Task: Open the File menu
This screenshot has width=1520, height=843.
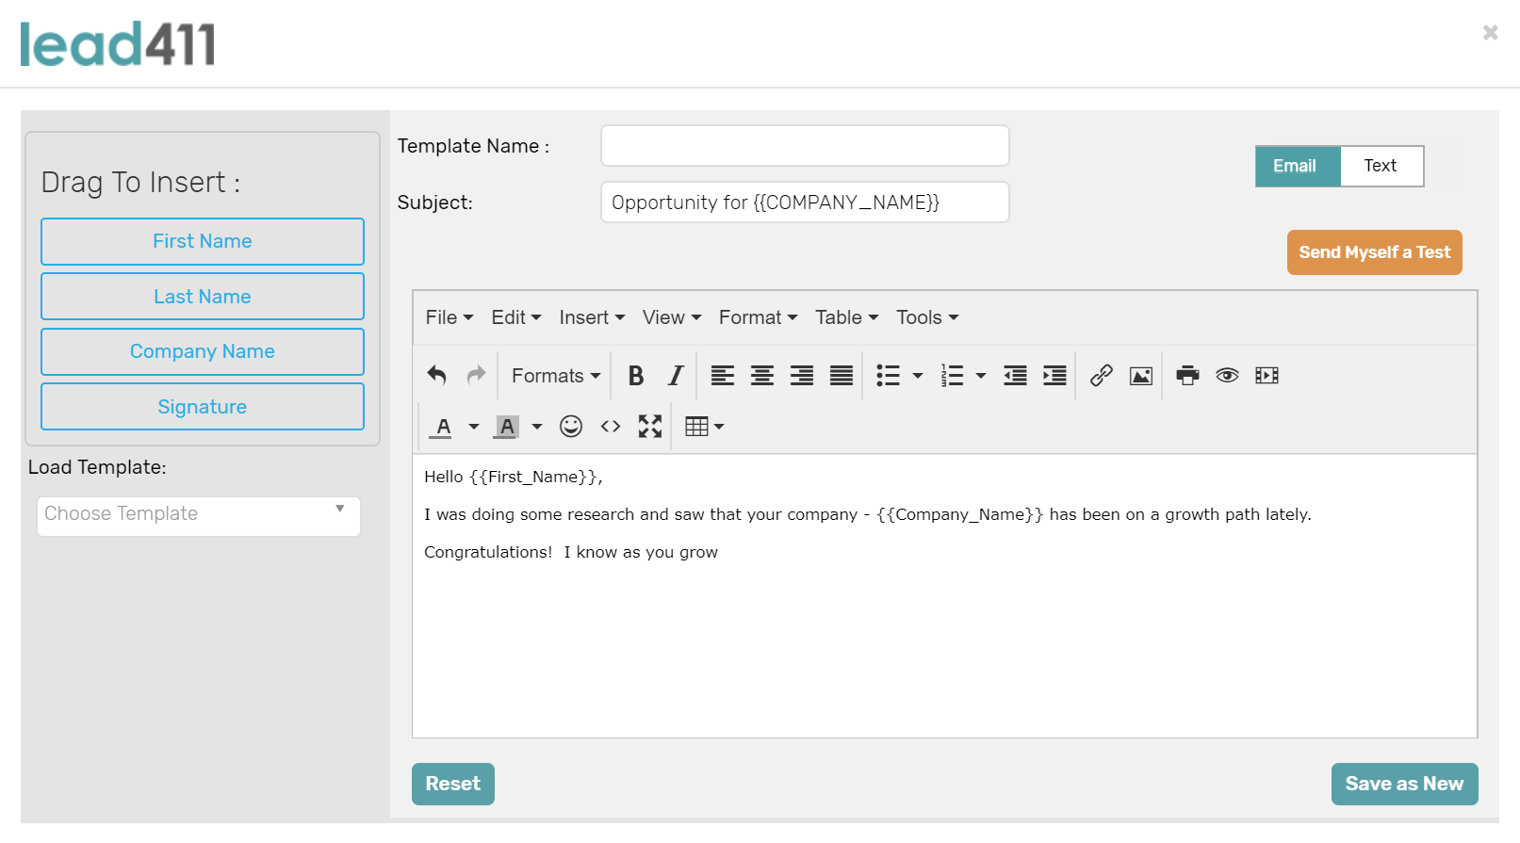Action: (x=449, y=317)
